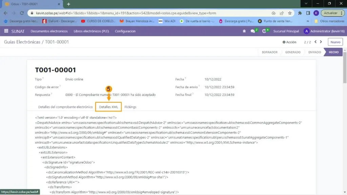Screen dimensions: 347x195
Task: Switch to Detalles XML tab
Action: coord(108,107)
